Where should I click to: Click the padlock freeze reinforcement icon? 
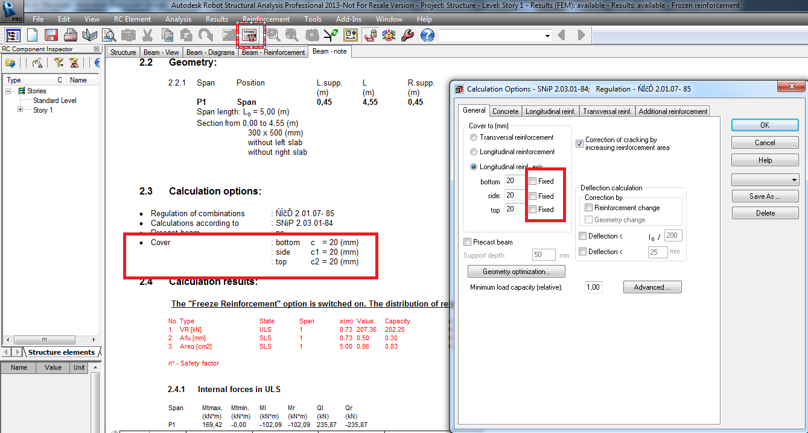[x=370, y=36]
